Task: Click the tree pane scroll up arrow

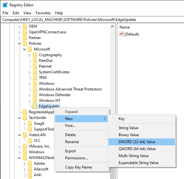Action: tap(113, 26)
